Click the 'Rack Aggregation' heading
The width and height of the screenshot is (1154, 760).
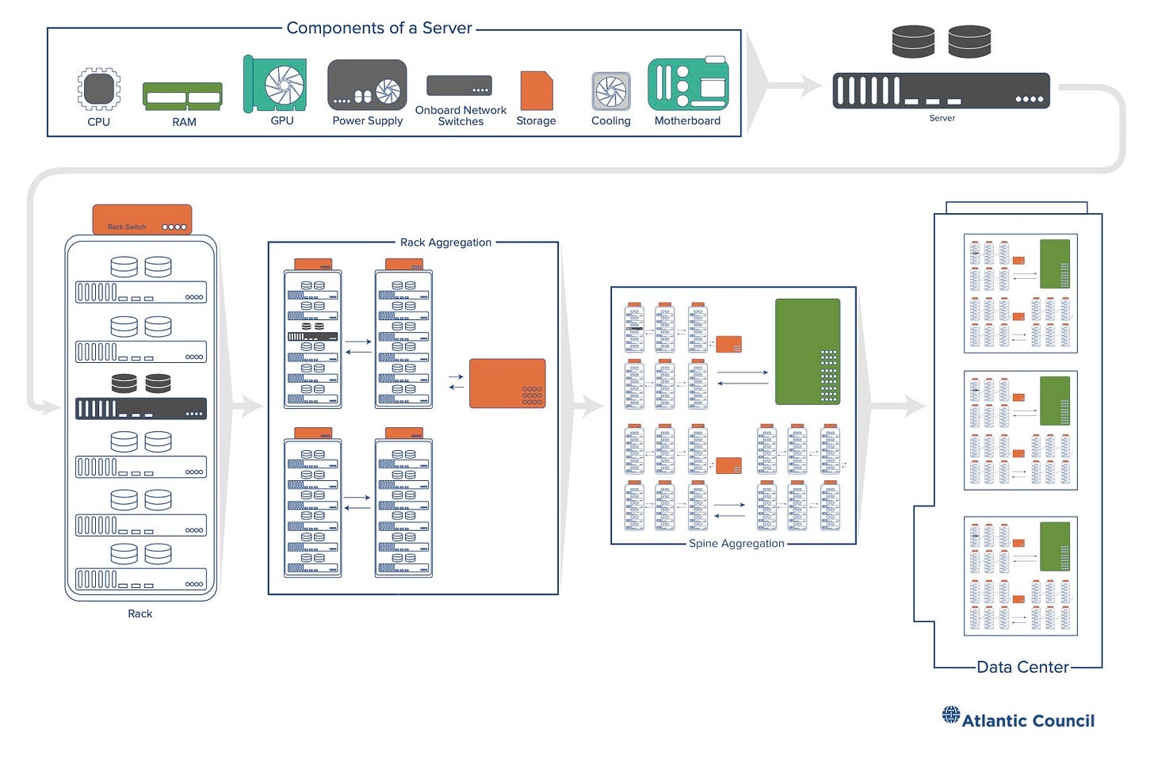coord(445,243)
